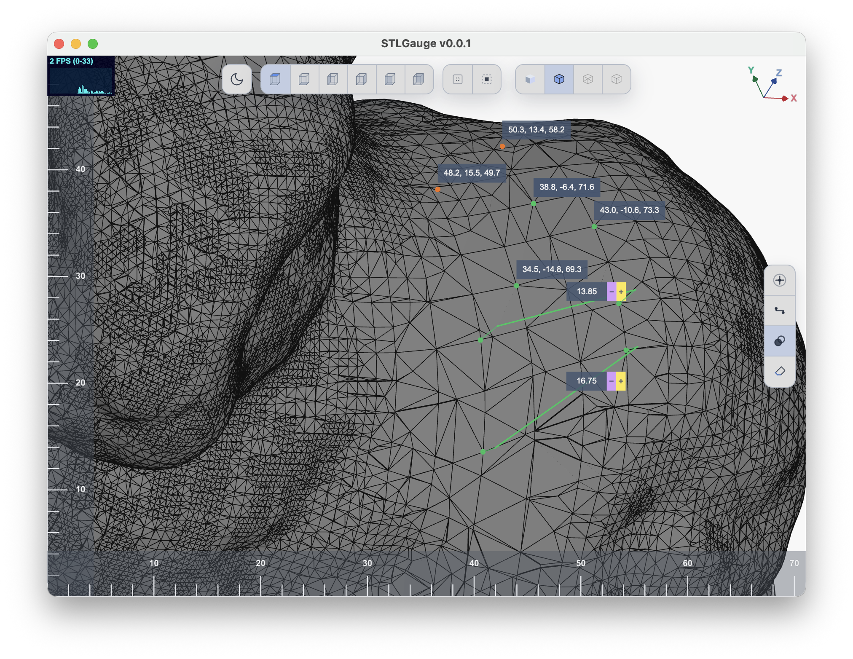Image resolution: width=853 pixels, height=659 pixels.
Task: Enable solid shaded render mode
Action: pos(530,79)
